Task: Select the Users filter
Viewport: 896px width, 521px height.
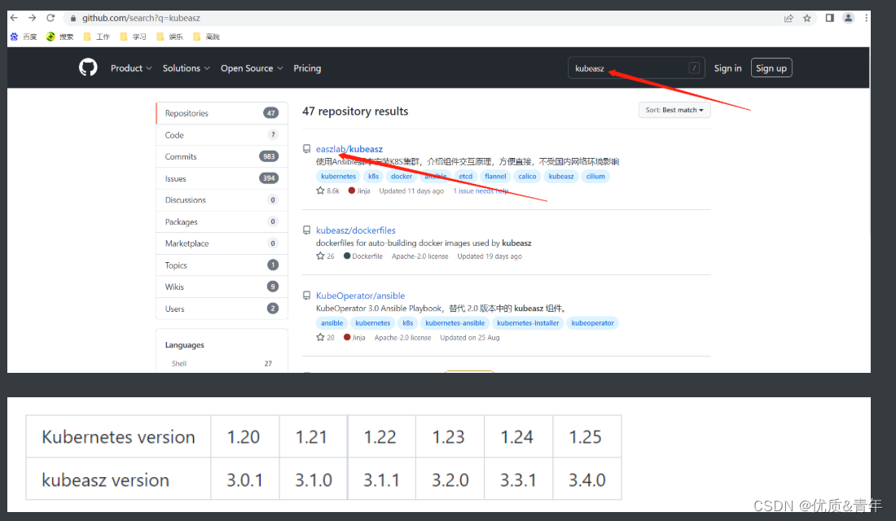Action: 222,309
